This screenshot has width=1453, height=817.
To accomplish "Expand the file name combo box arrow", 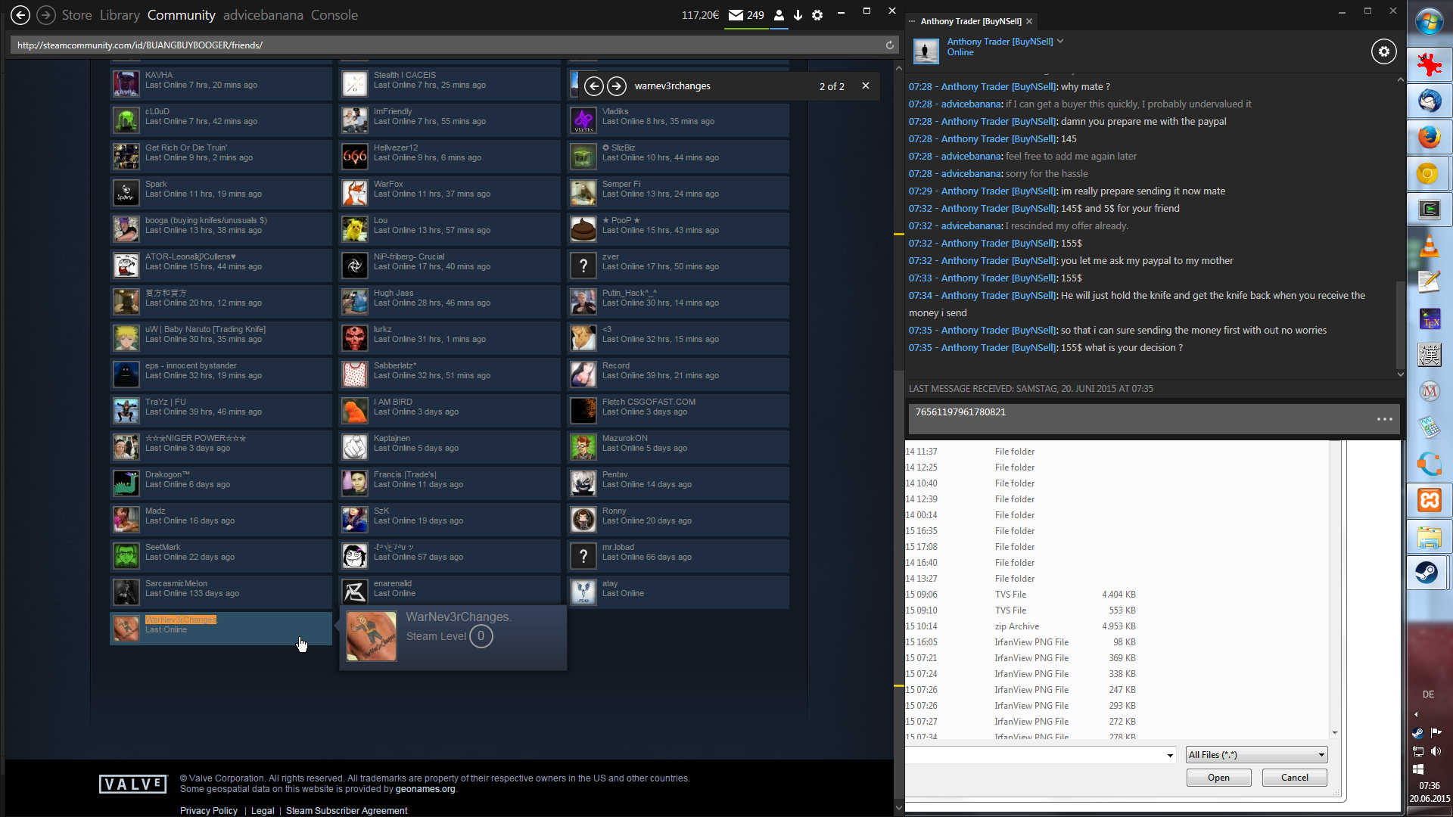I will click(x=1170, y=755).
